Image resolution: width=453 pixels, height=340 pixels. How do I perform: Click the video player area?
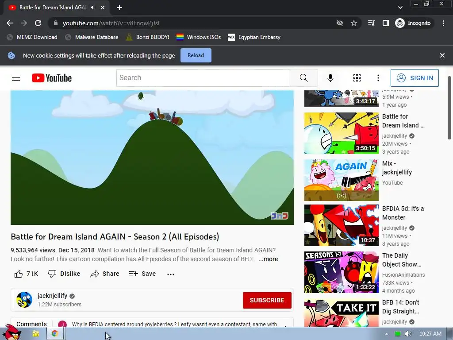(152, 158)
